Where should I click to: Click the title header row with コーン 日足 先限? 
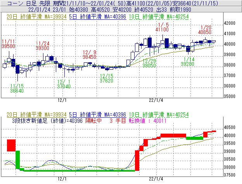tap(121, 3)
